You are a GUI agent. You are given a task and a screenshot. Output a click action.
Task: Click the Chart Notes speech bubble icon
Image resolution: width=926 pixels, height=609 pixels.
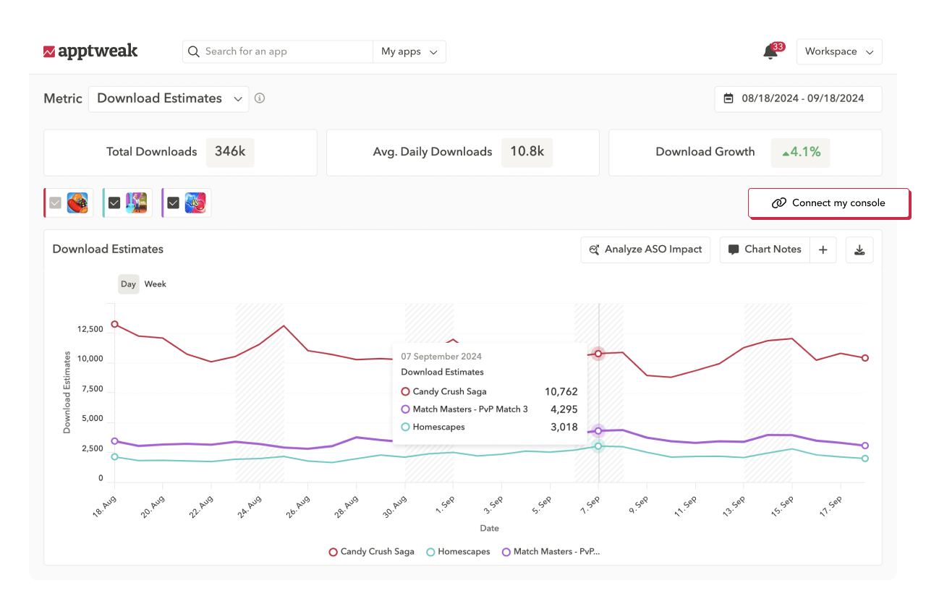pyautogui.click(x=733, y=250)
